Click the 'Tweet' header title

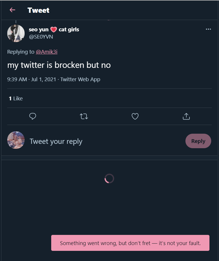[x=38, y=10]
